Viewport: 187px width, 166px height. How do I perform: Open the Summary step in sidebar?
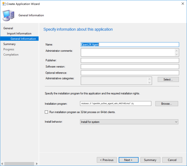[x=9, y=44]
